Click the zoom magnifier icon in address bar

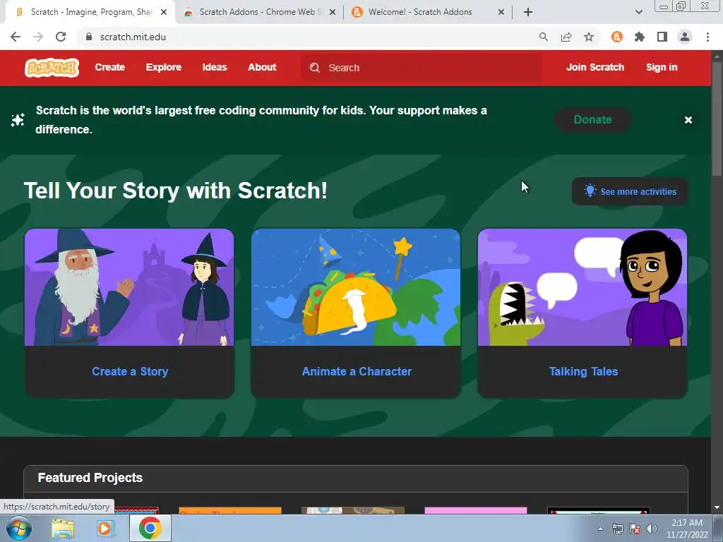coord(544,37)
